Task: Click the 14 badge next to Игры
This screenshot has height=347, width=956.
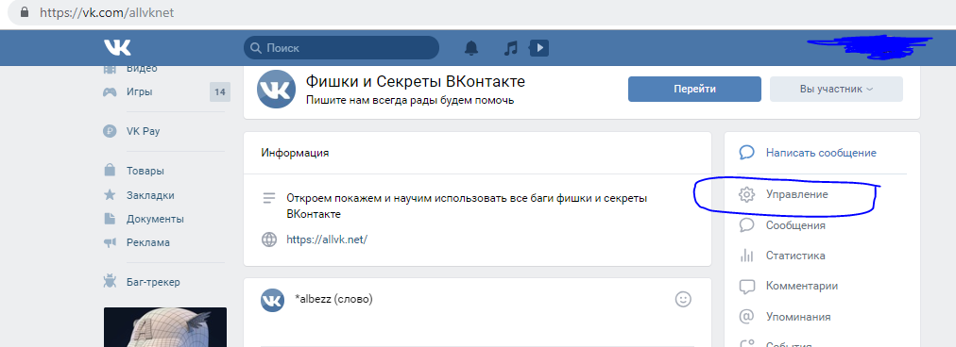Action: pyautogui.click(x=219, y=92)
